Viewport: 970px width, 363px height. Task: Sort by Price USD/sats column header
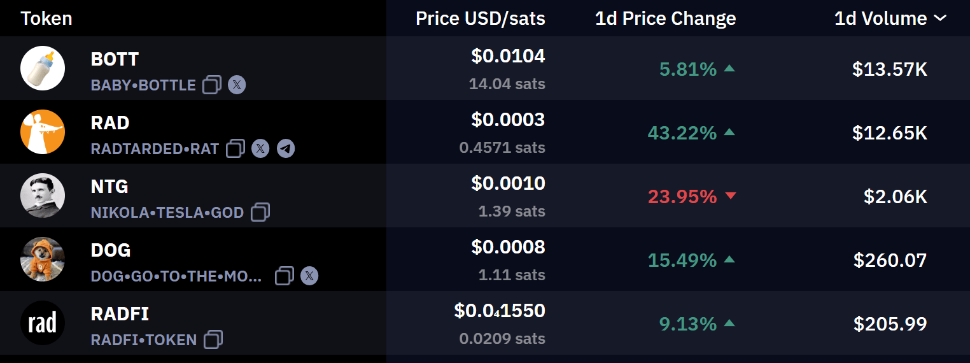[x=481, y=18]
